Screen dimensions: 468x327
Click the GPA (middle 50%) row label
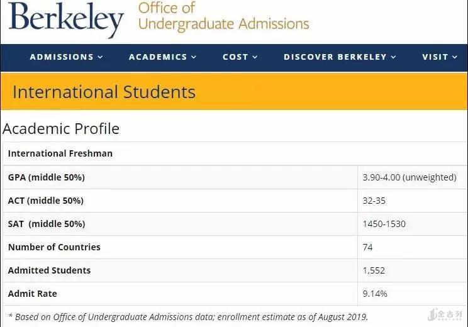click(47, 177)
